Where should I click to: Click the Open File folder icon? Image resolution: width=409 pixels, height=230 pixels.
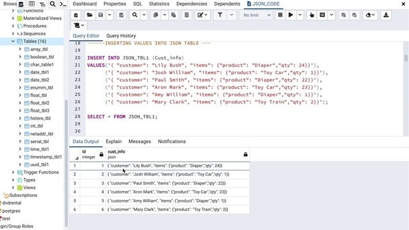[89, 15]
